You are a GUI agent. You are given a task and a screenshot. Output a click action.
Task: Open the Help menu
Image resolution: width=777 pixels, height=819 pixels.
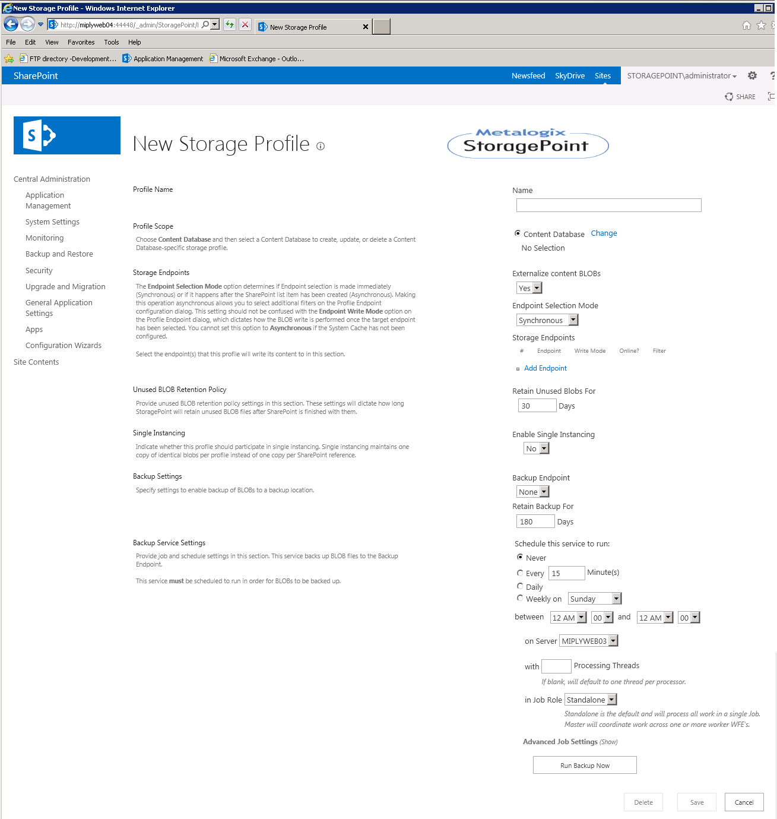point(135,42)
